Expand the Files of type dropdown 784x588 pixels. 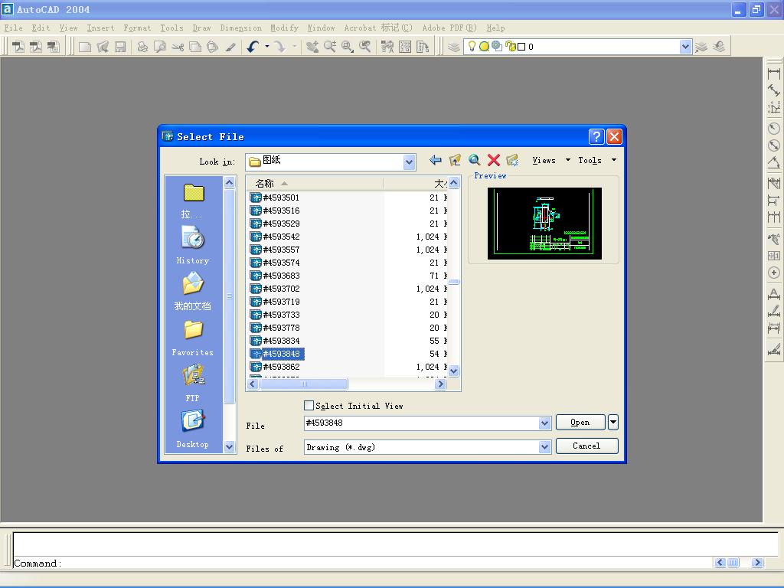coord(544,447)
